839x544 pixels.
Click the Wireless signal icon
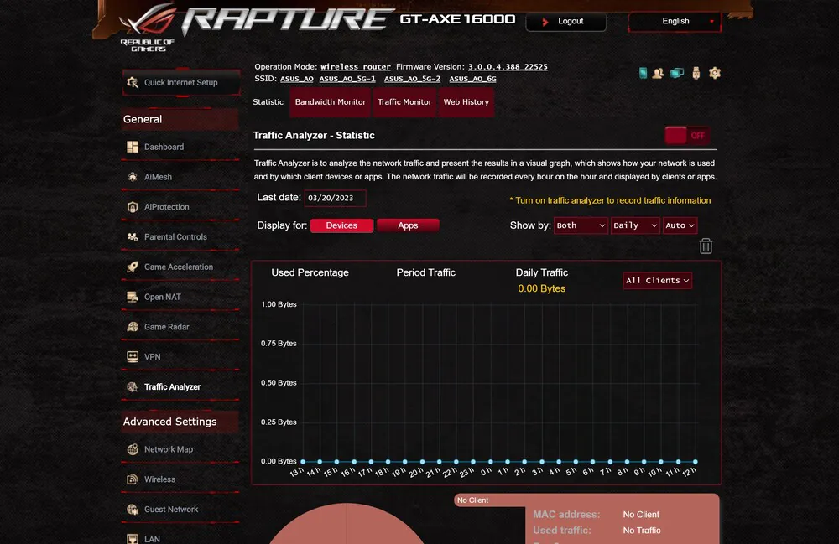click(133, 479)
